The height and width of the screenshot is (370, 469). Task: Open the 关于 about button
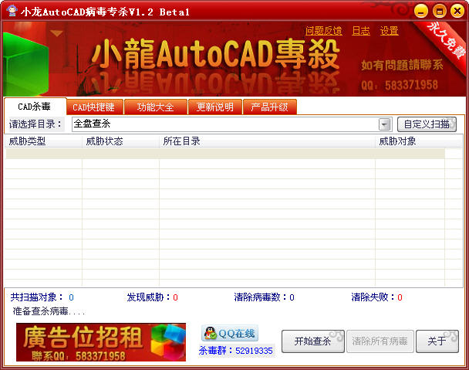click(437, 341)
